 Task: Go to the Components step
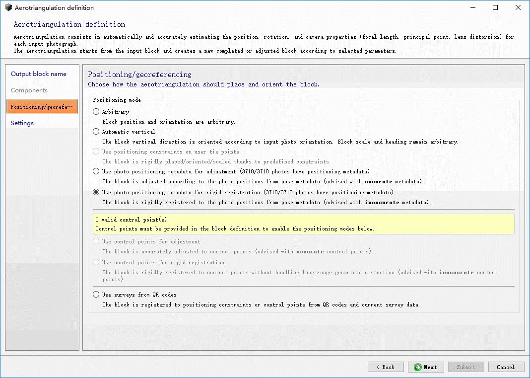pos(29,90)
